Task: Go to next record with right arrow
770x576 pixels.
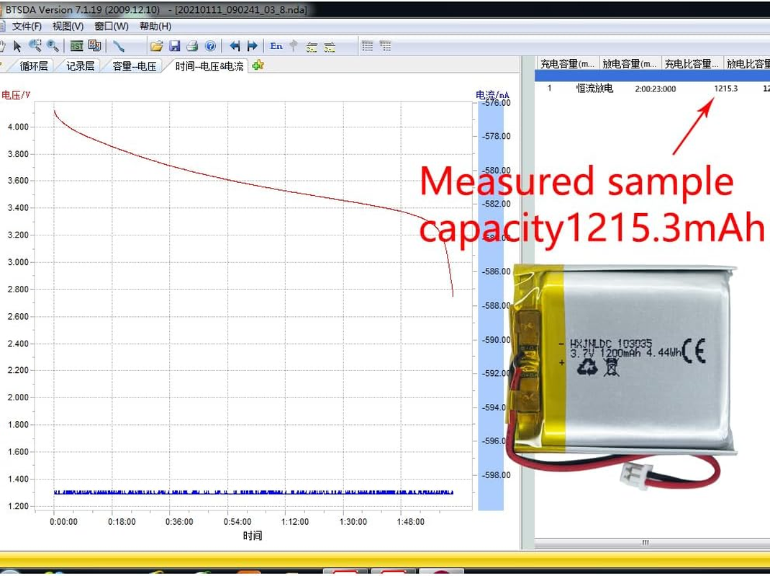Action: pyautogui.click(x=252, y=46)
